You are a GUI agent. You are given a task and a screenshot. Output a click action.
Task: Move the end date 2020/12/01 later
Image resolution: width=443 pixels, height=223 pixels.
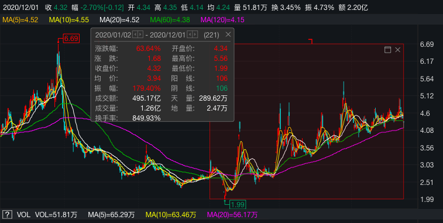click(x=195, y=35)
